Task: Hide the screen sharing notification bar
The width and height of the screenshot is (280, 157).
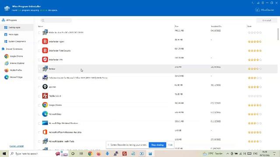Action: pos(170,145)
